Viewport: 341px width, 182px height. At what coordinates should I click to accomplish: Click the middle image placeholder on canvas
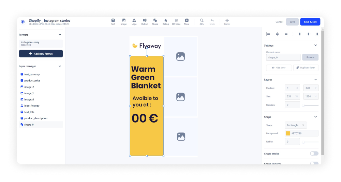coord(180,97)
